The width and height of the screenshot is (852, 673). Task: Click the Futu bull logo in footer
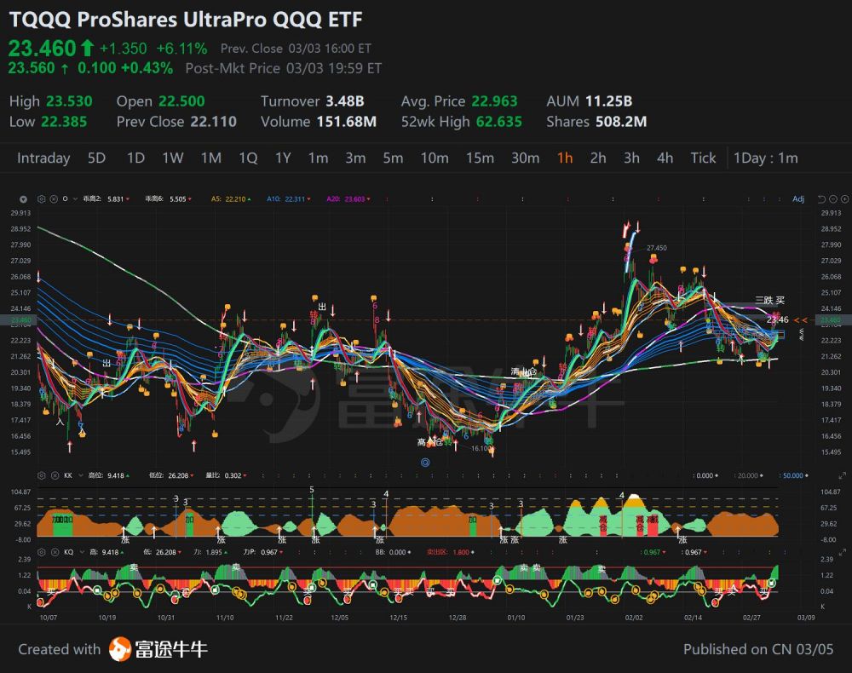(120, 649)
